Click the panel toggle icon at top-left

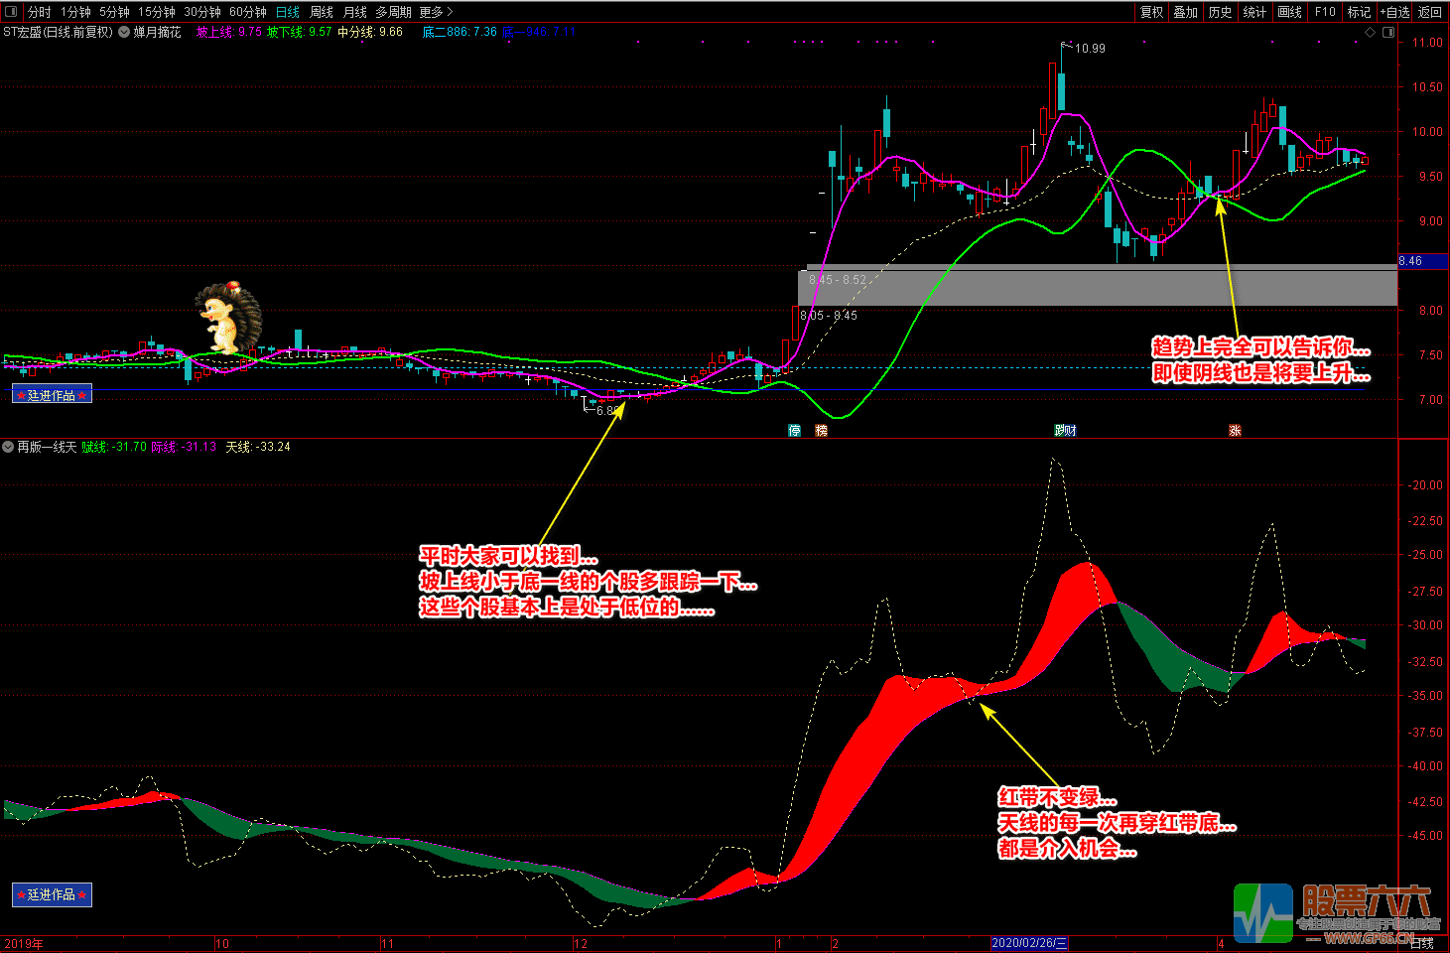11,12
